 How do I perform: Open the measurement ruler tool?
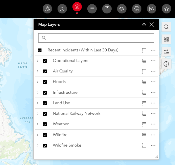(x=166, y=51)
